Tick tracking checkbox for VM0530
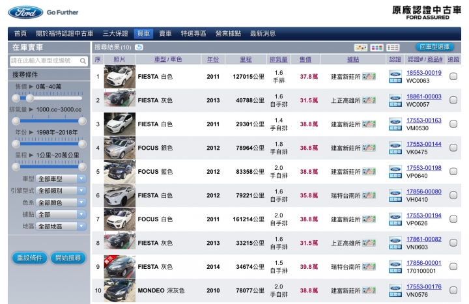This screenshot has width=469, height=304. pyautogui.click(x=453, y=124)
